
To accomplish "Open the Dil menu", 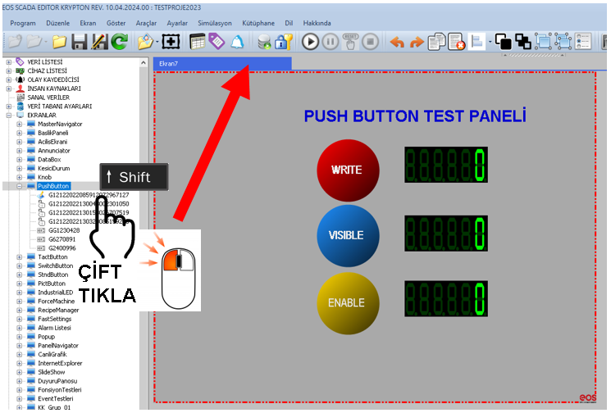I will coord(289,23).
